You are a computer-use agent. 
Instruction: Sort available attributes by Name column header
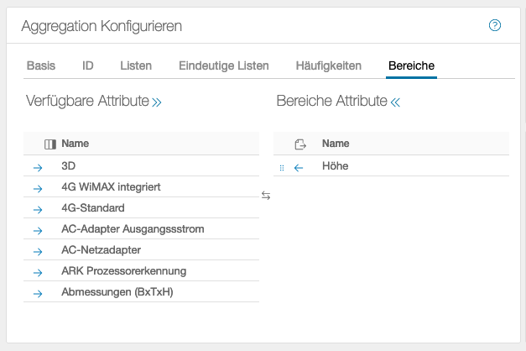[76, 144]
